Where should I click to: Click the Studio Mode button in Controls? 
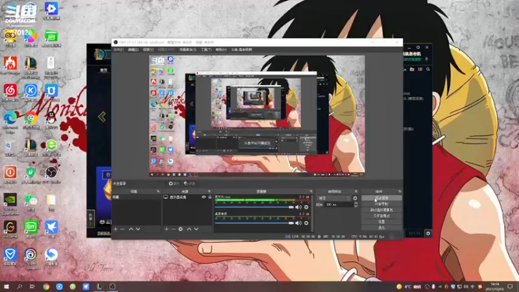click(x=381, y=216)
